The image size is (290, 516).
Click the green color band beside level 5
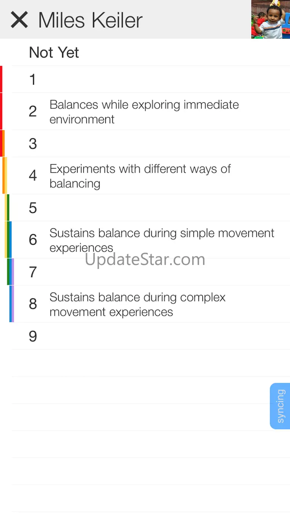pos(8,208)
